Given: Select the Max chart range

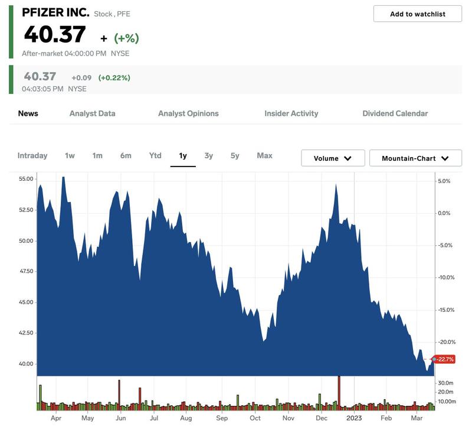Looking at the screenshot, I should [264, 156].
